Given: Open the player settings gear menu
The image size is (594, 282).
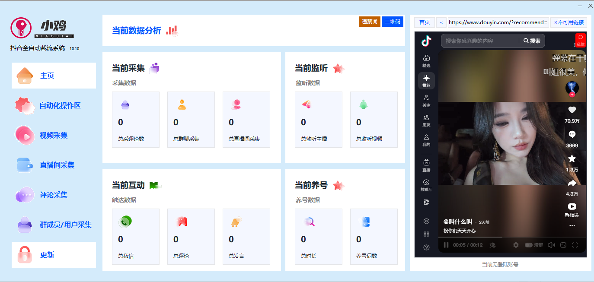Looking at the screenshot, I should tap(516, 245).
